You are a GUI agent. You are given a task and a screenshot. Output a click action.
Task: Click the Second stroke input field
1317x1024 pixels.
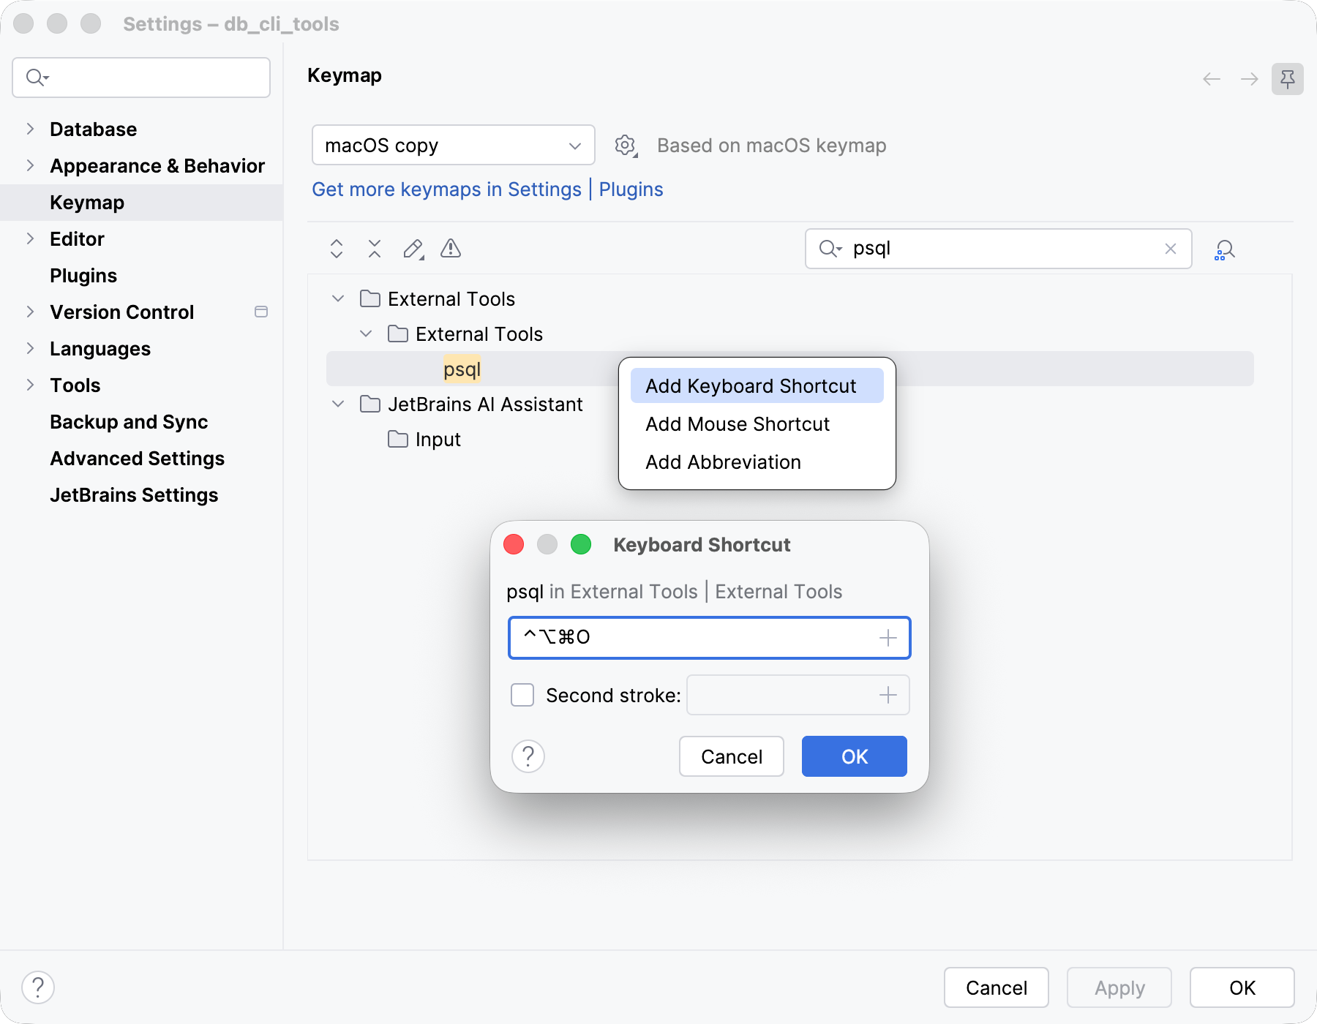798,695
